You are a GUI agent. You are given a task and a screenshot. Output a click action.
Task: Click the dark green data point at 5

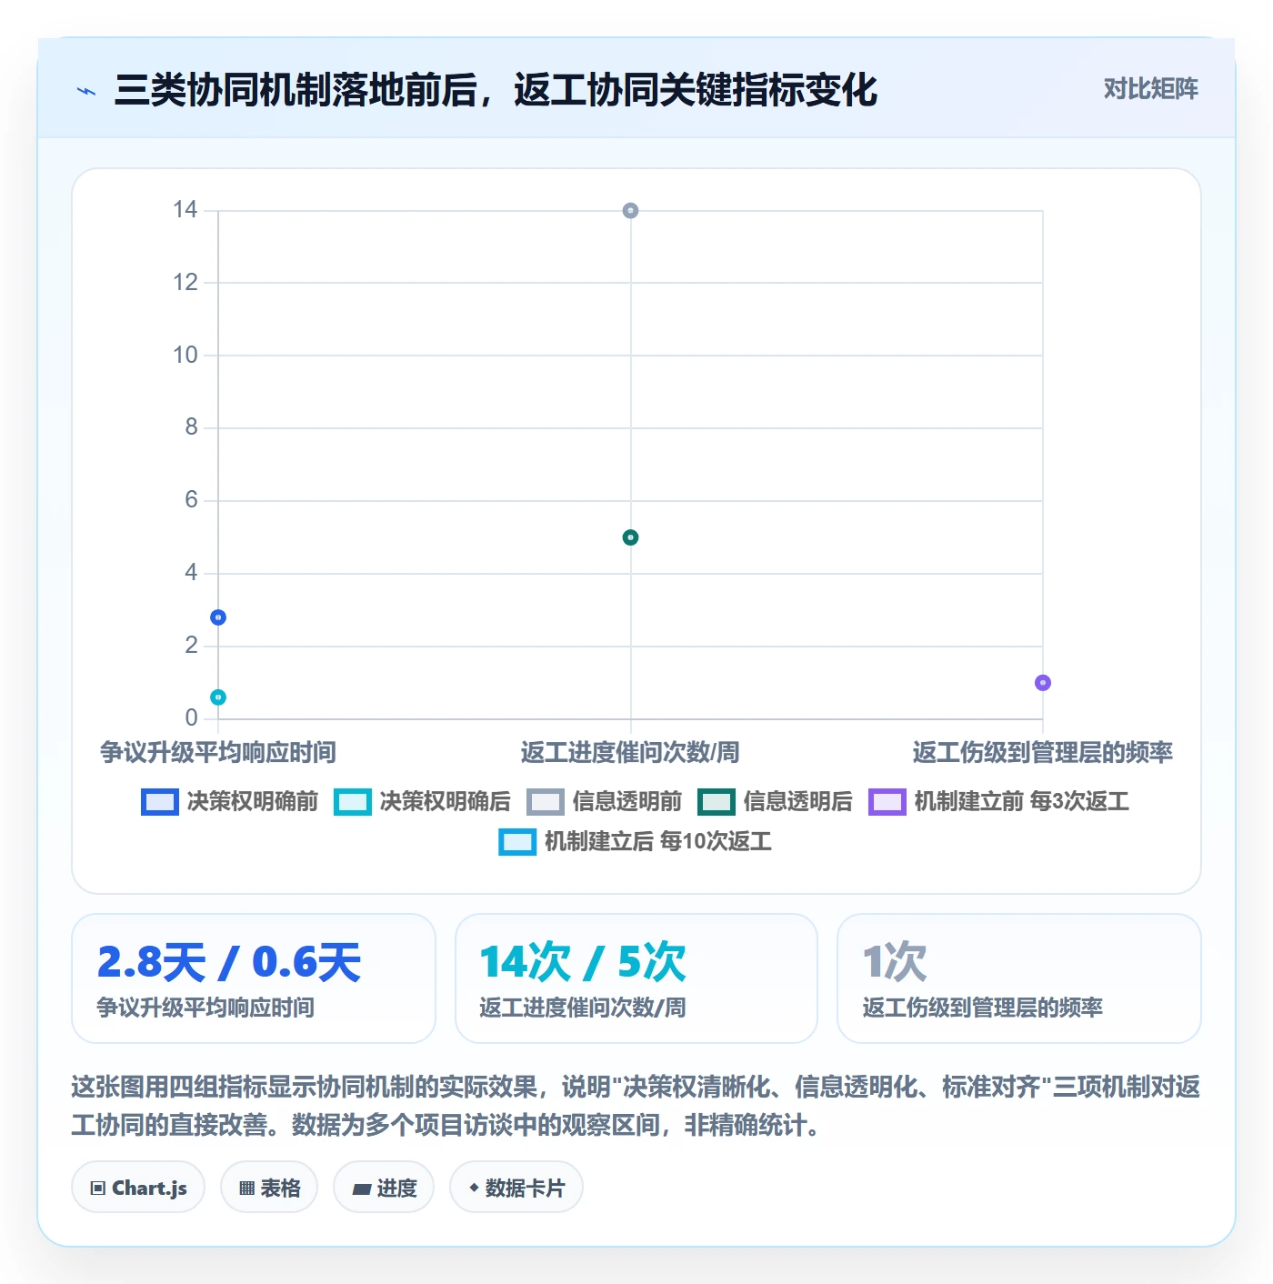click(x=630, y=537)
